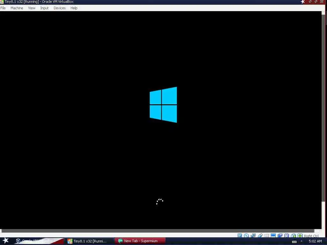Click the 5:02 AM clock

click(x=315, y=241)
